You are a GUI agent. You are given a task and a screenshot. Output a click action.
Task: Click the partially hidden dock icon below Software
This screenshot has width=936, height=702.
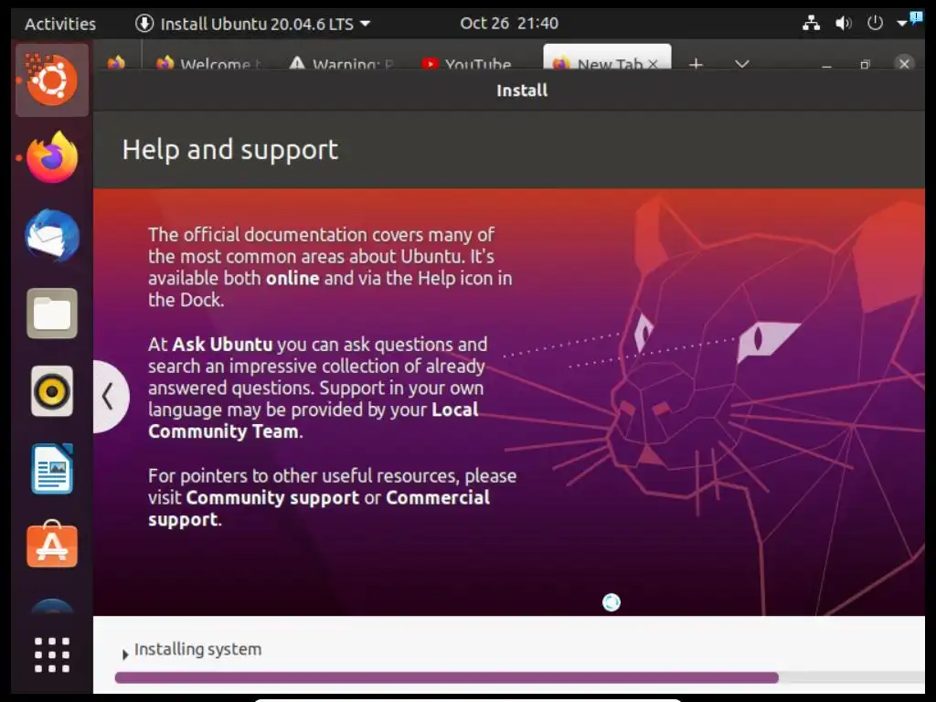tap(52, 606)
